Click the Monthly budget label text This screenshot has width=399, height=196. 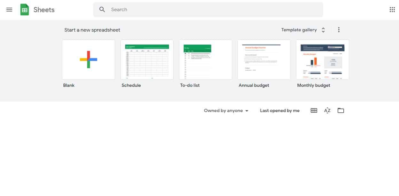314,85
